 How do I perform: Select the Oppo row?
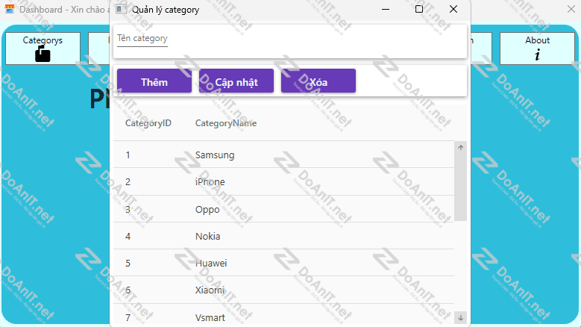pos(283,209)
